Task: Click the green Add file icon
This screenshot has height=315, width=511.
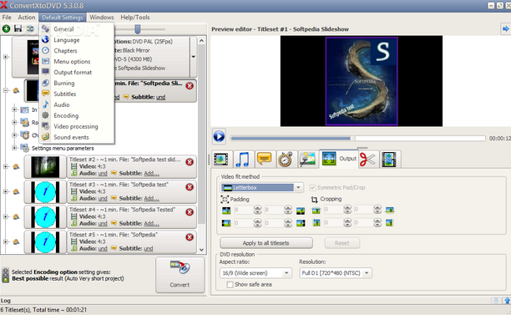Action: [6, 28]
